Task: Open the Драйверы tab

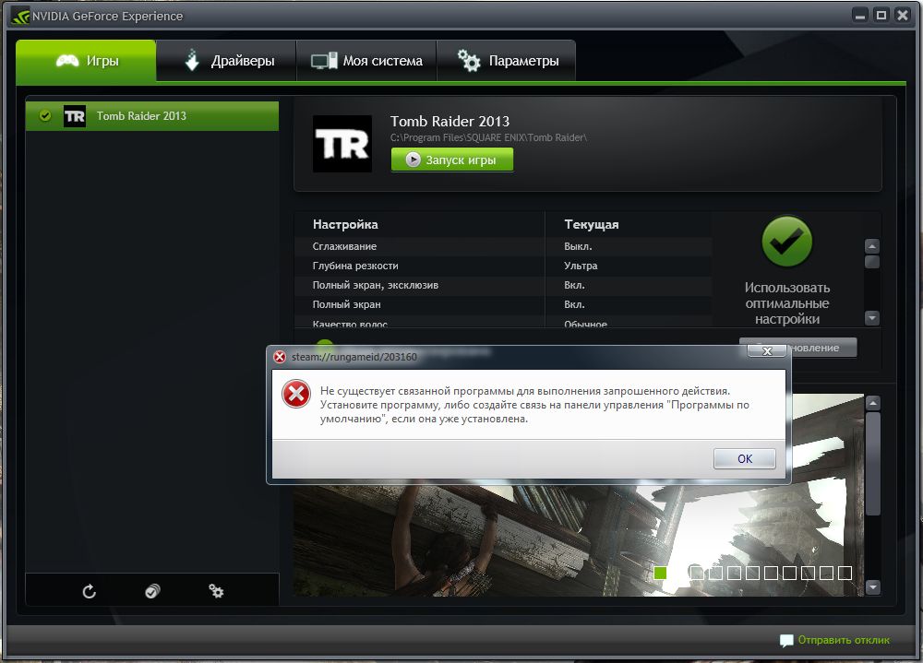Action: [x=226, y=60]
